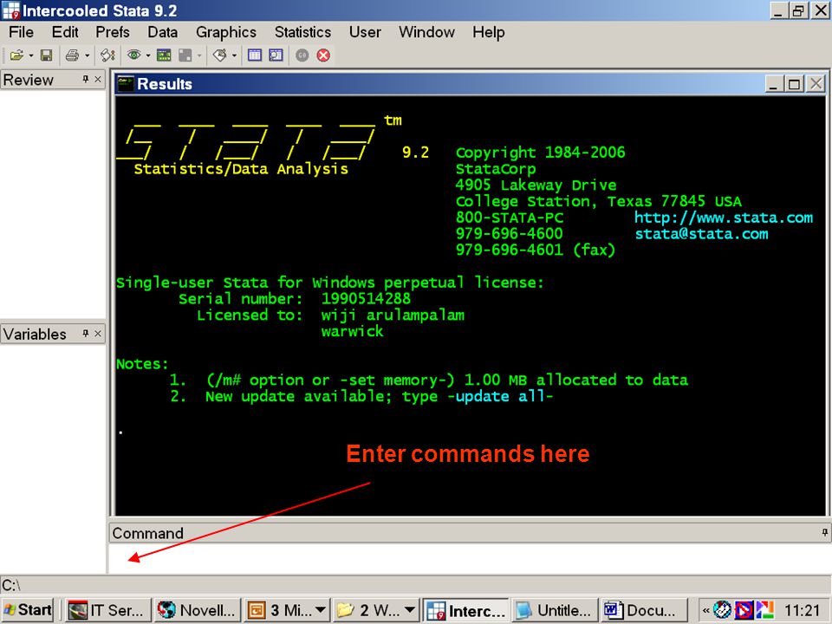Open the Graphics menu

click(x=226, y=32)
